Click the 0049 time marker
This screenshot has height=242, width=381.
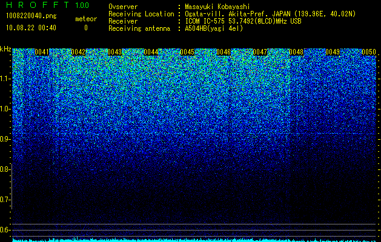(333, 52)
